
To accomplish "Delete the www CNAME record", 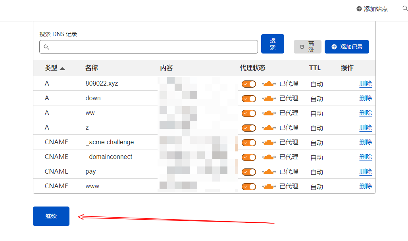I will point(366,186).
